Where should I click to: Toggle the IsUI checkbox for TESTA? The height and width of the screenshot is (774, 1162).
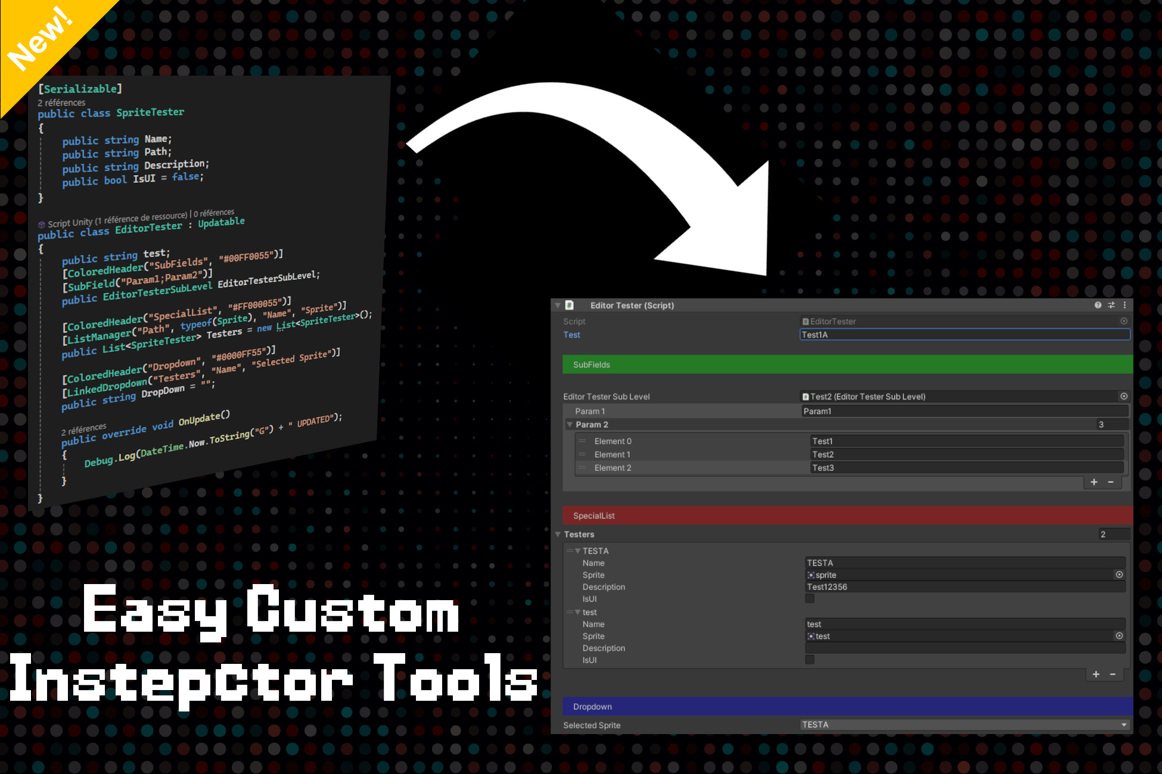[x=809, y=598]
